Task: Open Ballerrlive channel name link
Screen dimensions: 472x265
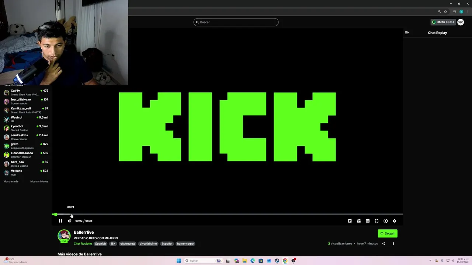Action: [x=84, y=232]
